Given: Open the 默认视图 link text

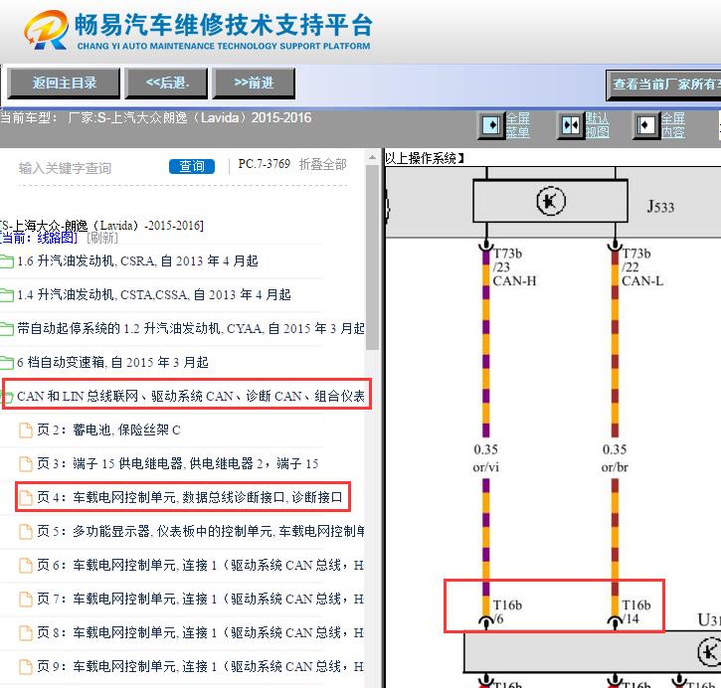Looking at the screenshot, I should (598, 125).
